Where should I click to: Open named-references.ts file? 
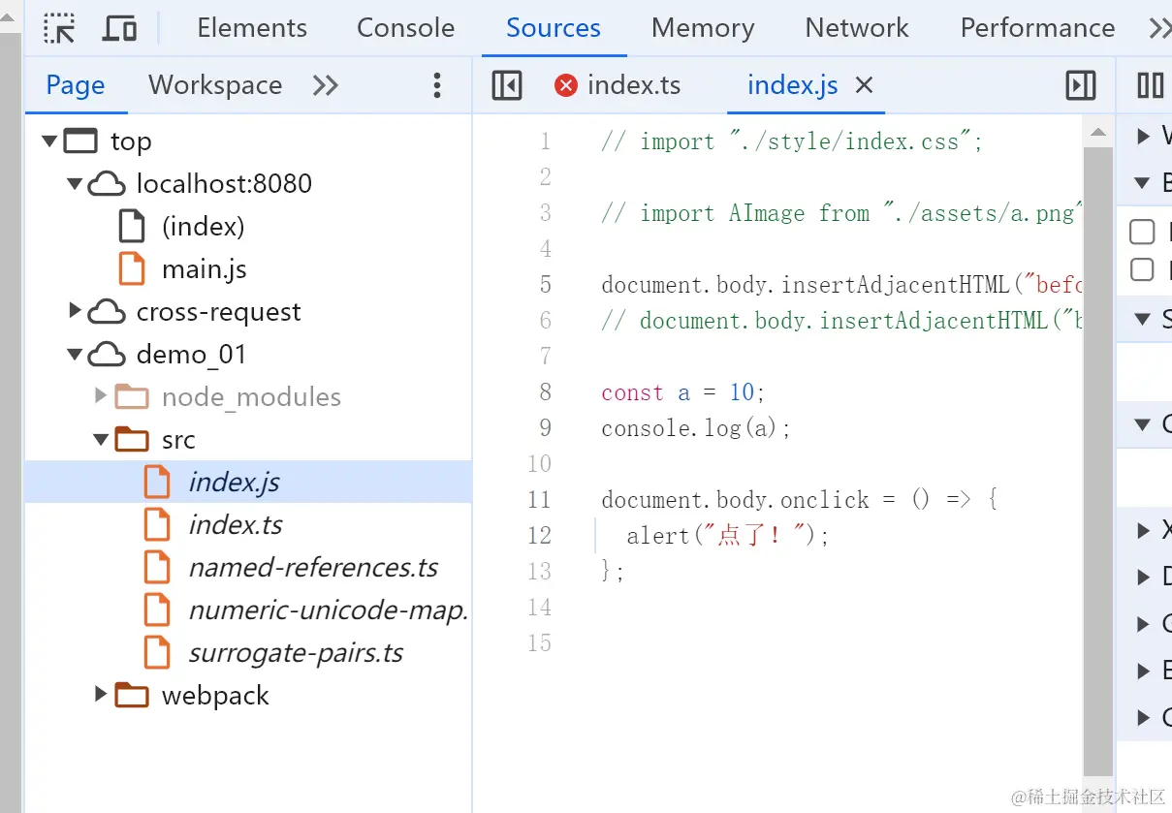[313, 568]
